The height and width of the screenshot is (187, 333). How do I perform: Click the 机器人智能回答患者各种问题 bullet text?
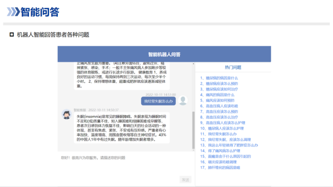pos(53,35)
